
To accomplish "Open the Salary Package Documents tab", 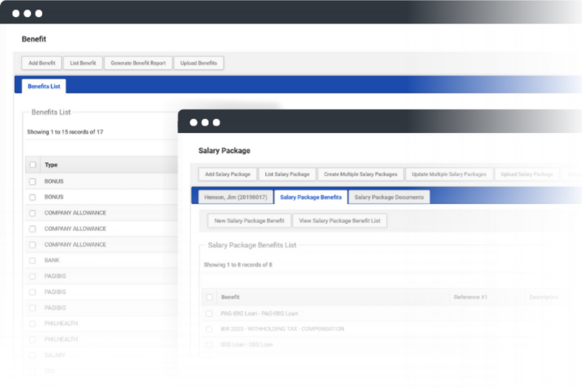I will (388, 197).
